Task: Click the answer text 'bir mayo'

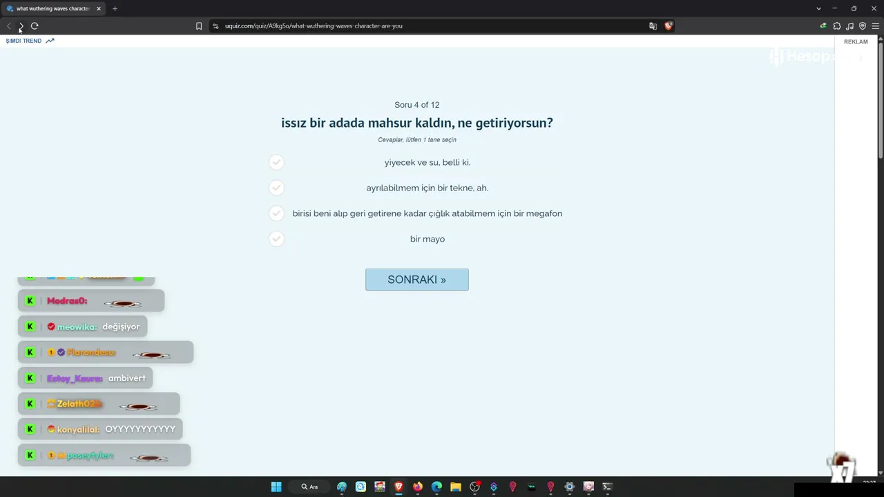Action: (x=427, y=239)
